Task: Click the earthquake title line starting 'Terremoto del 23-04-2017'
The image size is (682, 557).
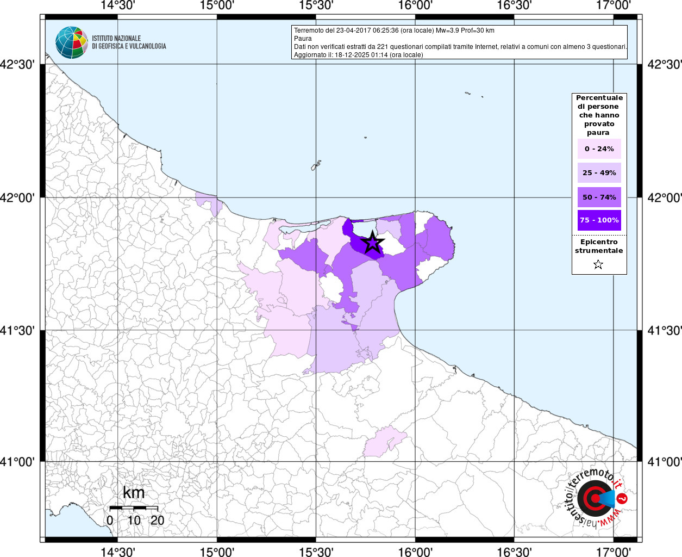Action: [x=394, y=30]
